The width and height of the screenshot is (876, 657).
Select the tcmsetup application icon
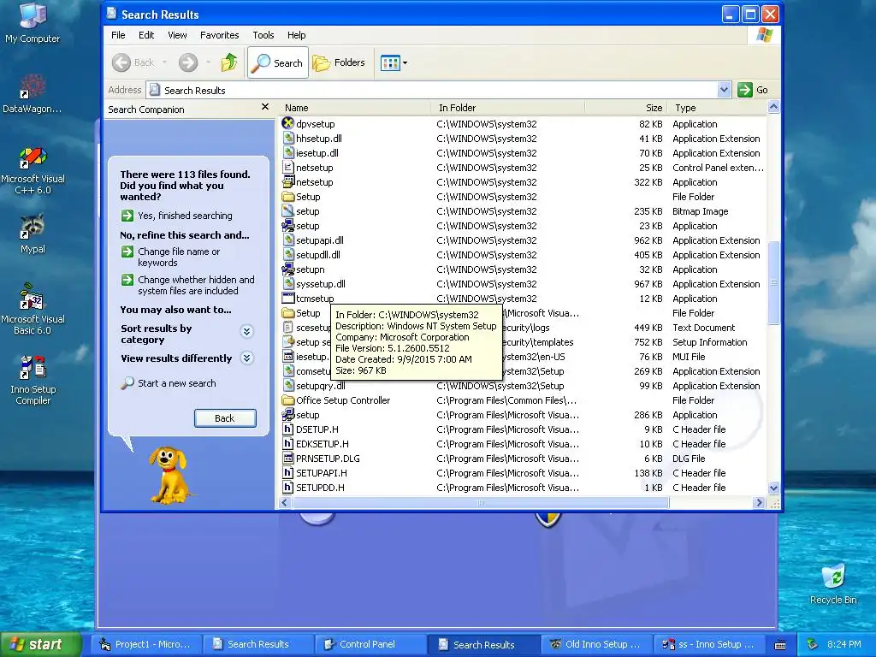click(287, 299)
